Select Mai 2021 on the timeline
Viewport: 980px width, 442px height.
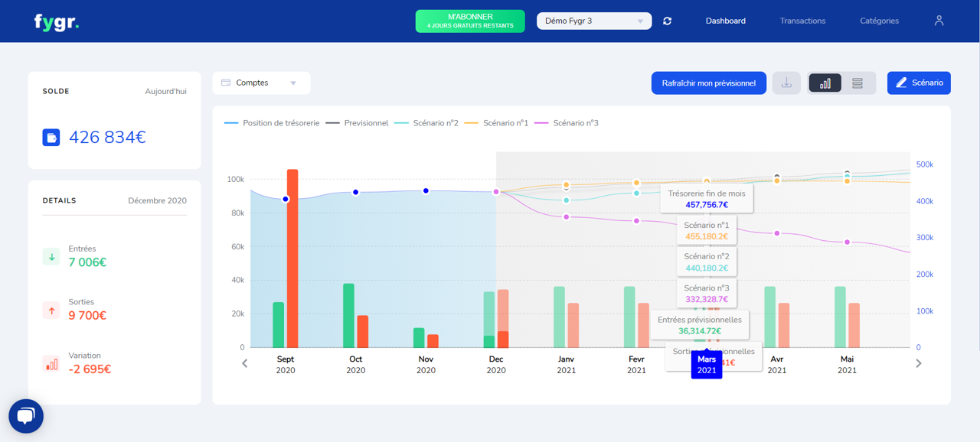coord(847,365)
